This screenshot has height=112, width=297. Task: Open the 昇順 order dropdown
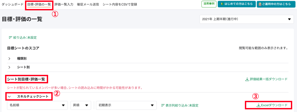[x=81, y=105]
